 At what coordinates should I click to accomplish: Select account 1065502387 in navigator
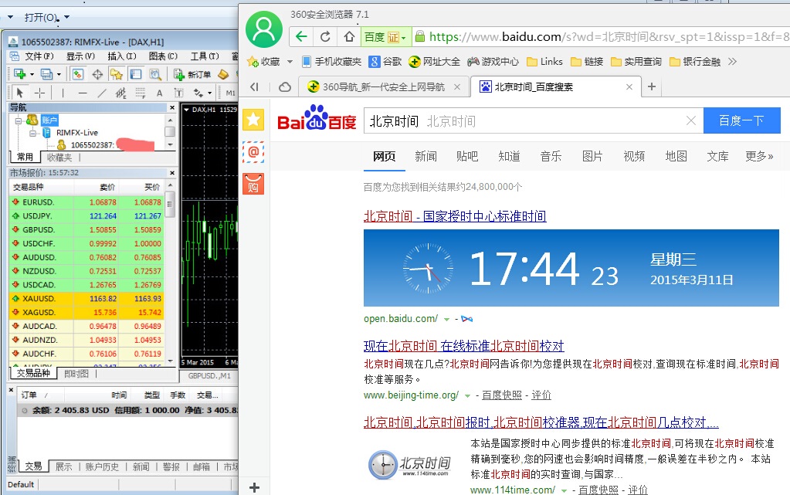click(92, 145)
